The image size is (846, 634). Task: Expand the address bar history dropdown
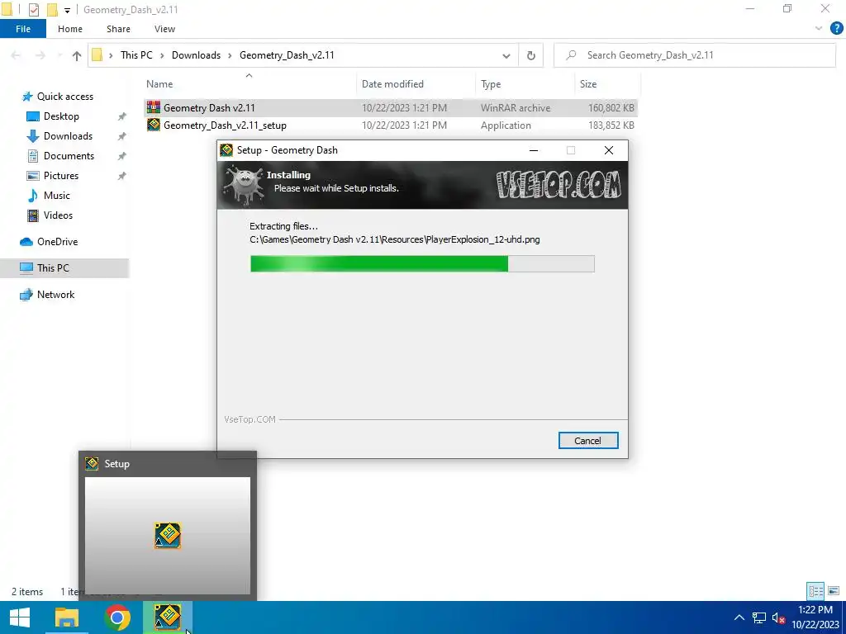[x=506, y=55]
